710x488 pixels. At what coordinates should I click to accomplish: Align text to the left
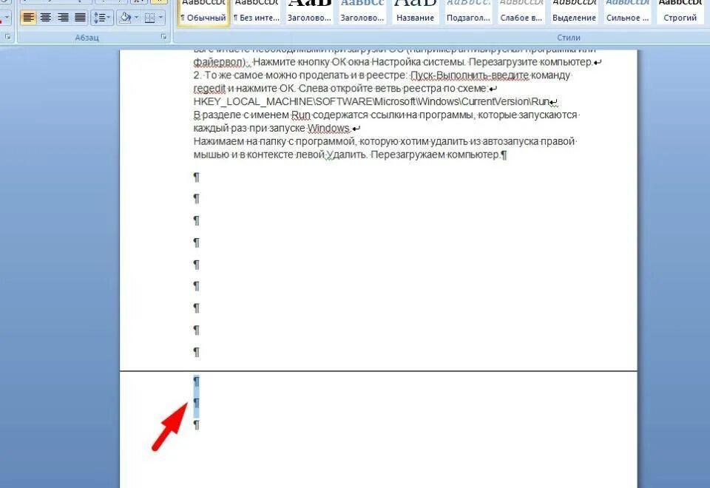tap(28, 18)
